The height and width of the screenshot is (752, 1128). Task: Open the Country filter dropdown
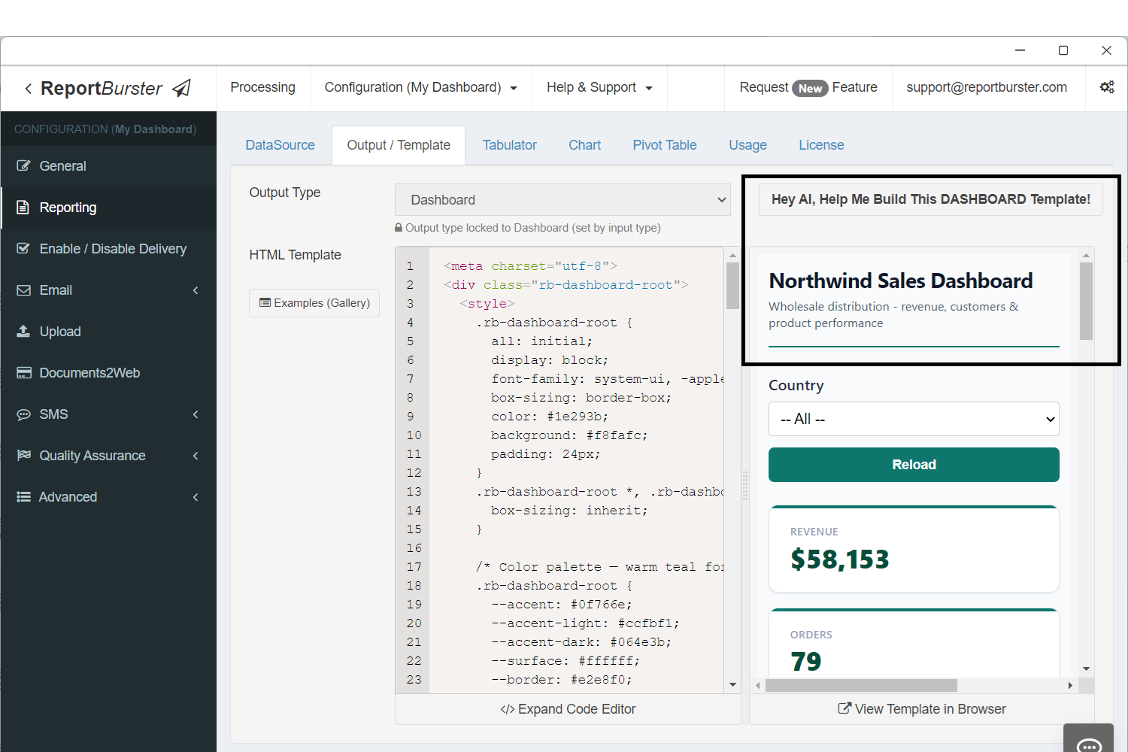[913, 419]
